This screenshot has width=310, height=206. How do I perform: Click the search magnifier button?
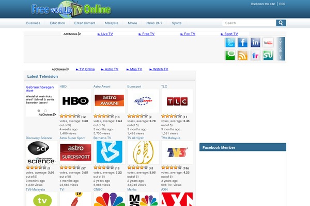tap(281, 23)
